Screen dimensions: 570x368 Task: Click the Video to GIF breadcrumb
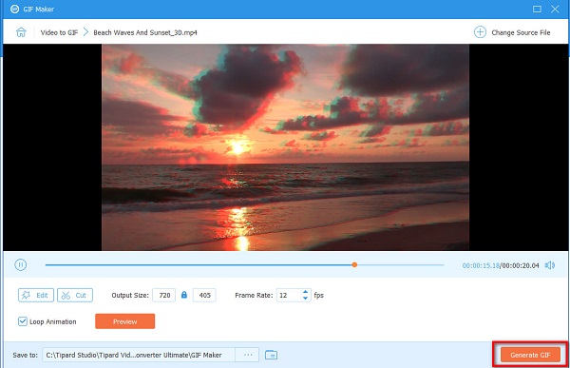[x=59, y=32]
